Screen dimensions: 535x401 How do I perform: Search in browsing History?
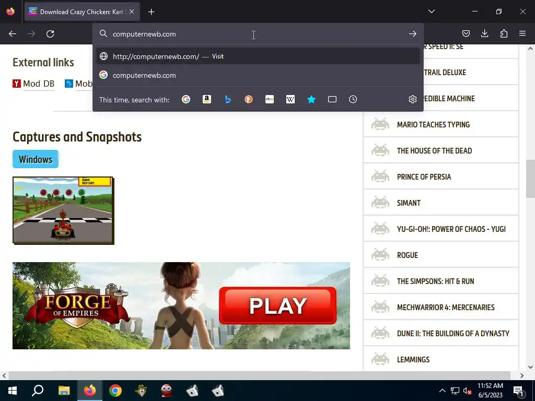(x=353, y=99)
